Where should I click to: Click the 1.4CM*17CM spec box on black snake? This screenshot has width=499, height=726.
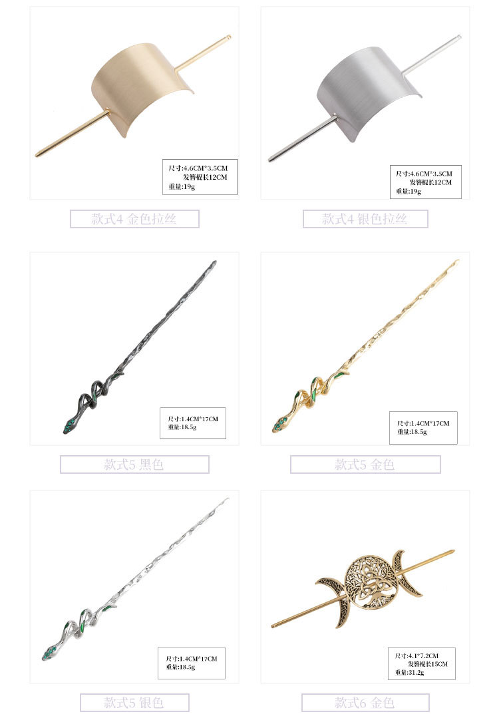(192, 423)
